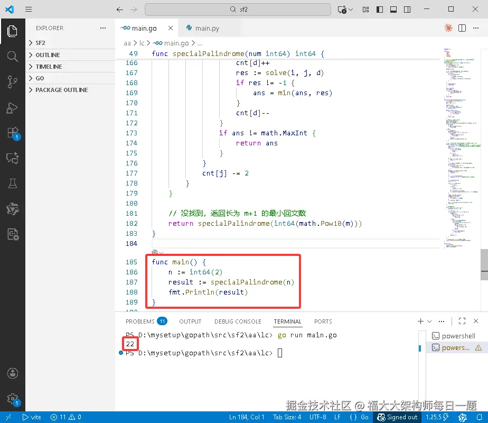Expand the OUTLINE section

tap(70, 55)
